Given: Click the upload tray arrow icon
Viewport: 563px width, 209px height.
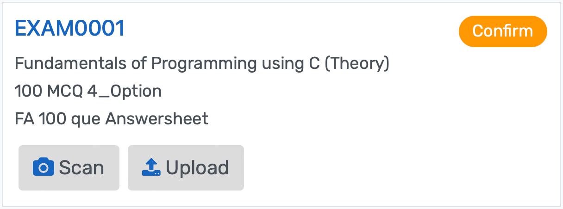Looking at the screenshot, I should pos(151,167).
